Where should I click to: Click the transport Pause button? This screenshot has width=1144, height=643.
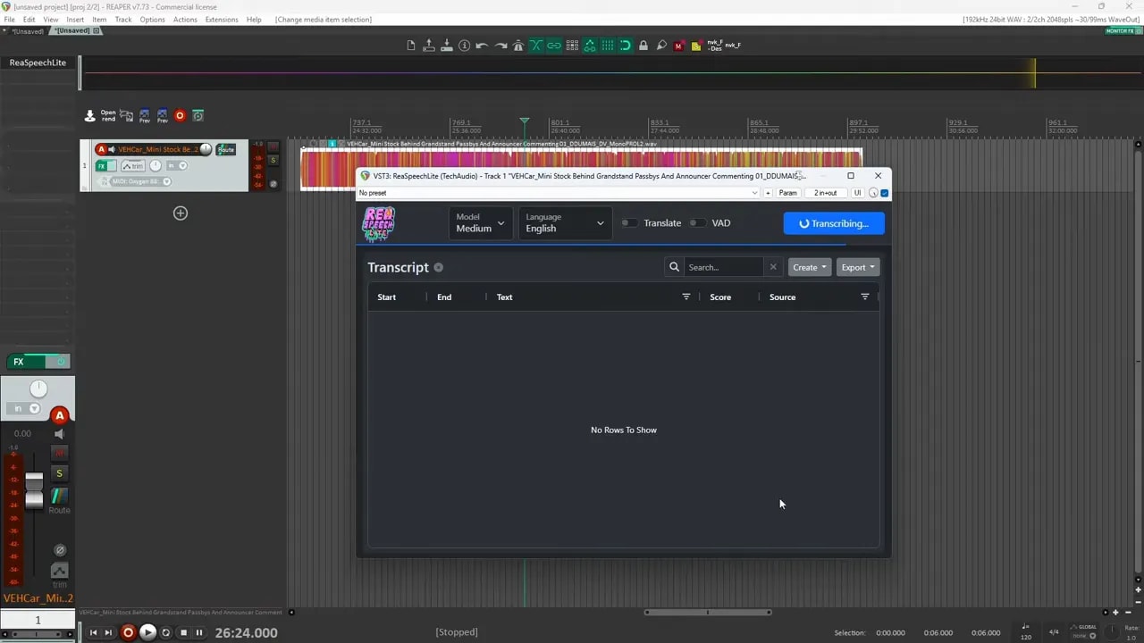tap(199, 632)
